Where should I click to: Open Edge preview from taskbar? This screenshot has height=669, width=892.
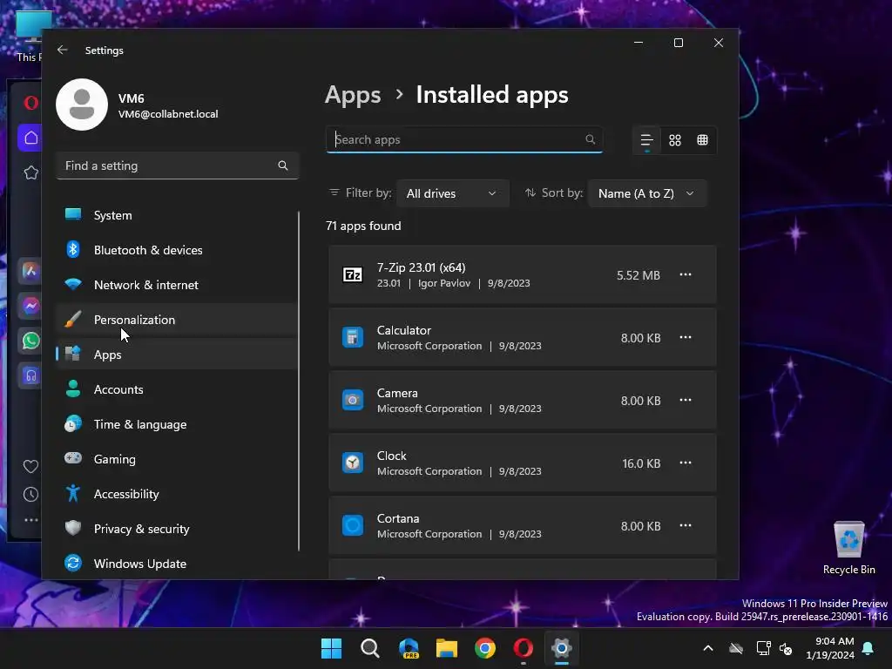(x=409, y=648)
